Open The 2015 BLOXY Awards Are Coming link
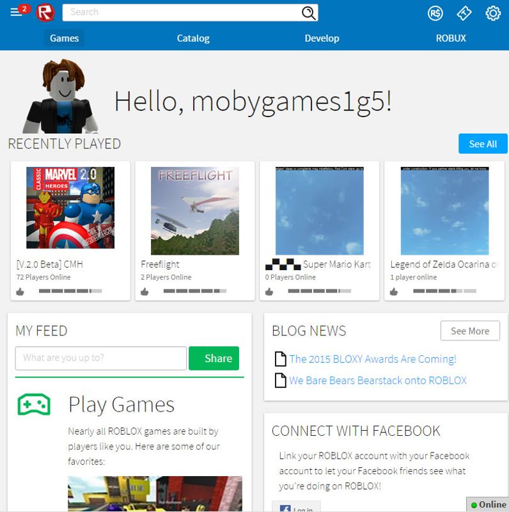The height and width of the screenshot is (512, 509). tap(373, 359)
